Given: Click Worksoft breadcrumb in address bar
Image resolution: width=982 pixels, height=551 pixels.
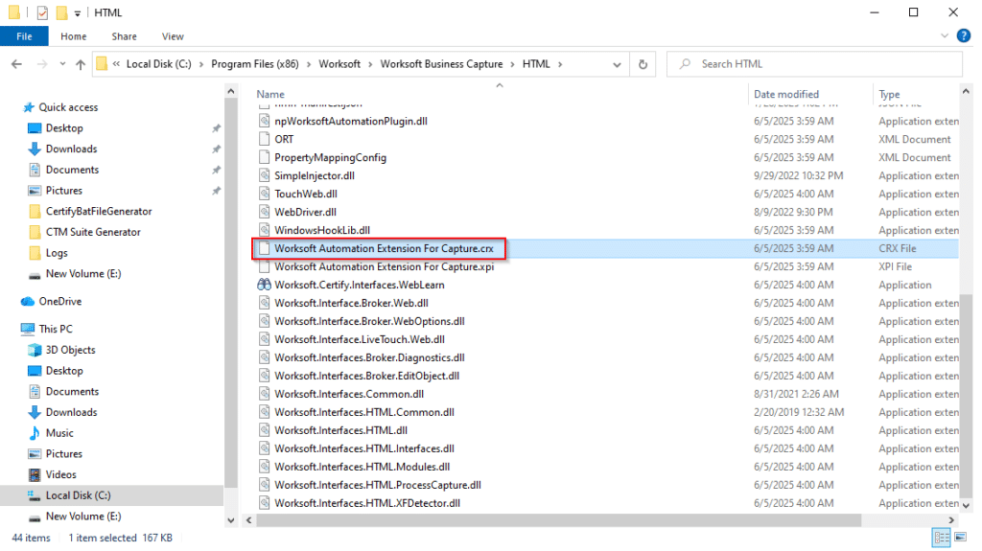Looking at the screenshot, I should 339,64.
